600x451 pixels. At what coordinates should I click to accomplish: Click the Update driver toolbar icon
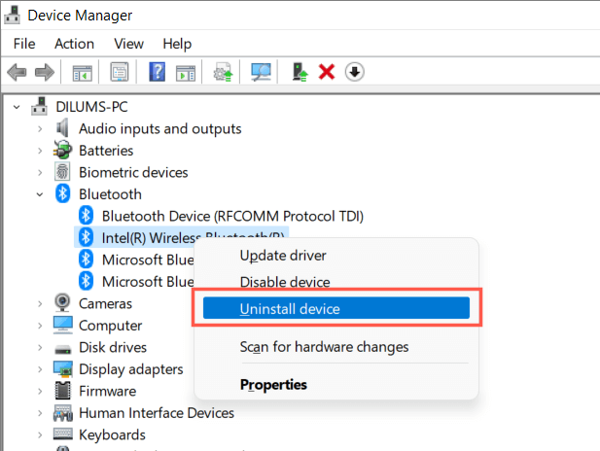pyautogui.click(x=300, y=73)
